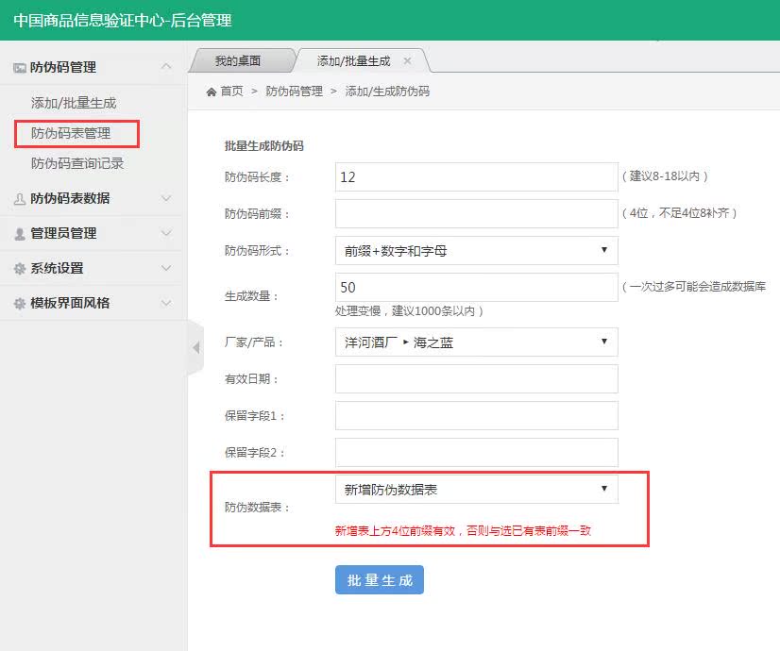The width and height of the screenshot is (780, 651).
Task: Click the 系统设置 gear icon
Action: (x=20, y=268)
